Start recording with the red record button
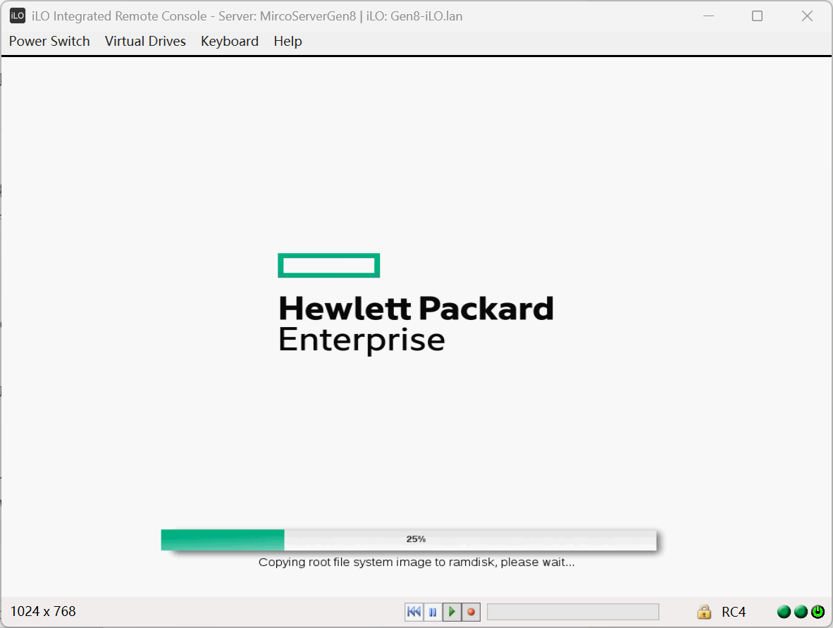Screen dimensions: 833x628 [471, 612]
